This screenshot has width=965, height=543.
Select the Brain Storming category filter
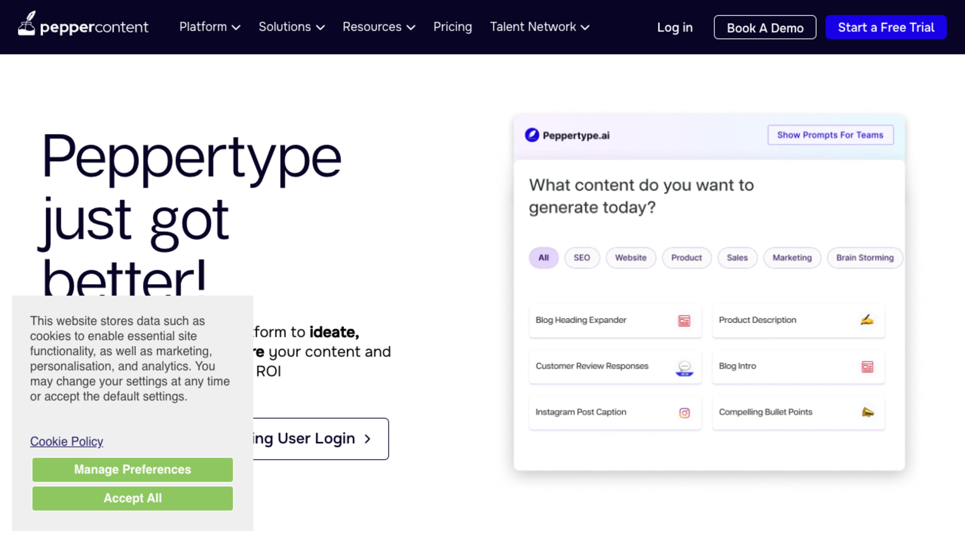tap(865, 258)
